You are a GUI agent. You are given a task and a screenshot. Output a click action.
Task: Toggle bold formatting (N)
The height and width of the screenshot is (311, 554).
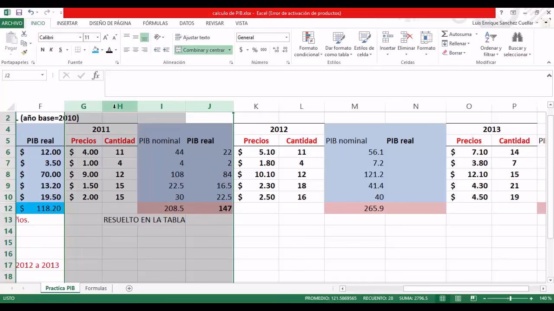pyautogui.click(x=42, y=50)
